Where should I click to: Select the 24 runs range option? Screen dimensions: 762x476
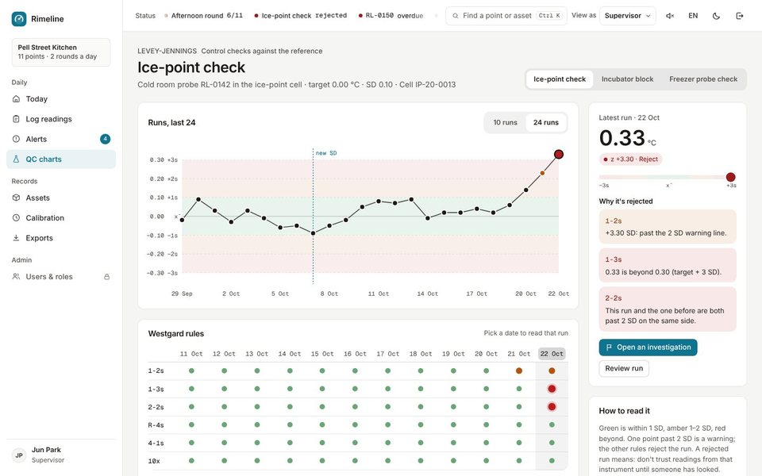[546, 122]
